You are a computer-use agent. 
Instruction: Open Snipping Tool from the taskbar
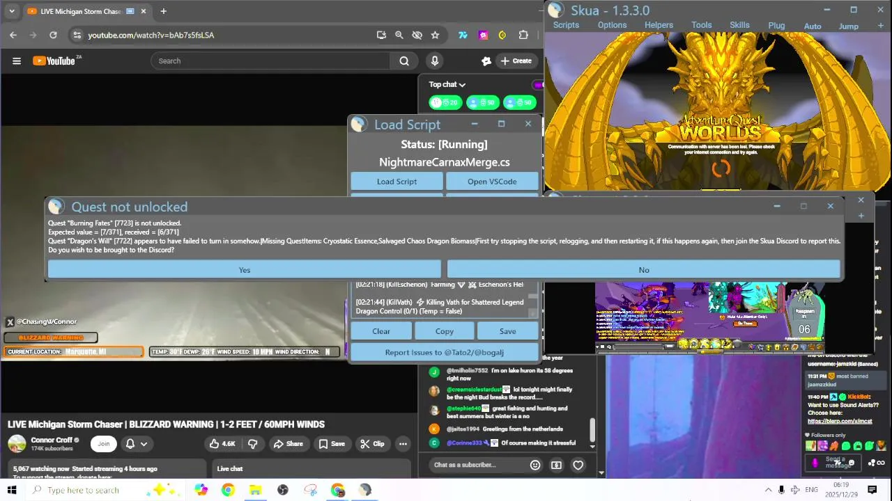310,490
